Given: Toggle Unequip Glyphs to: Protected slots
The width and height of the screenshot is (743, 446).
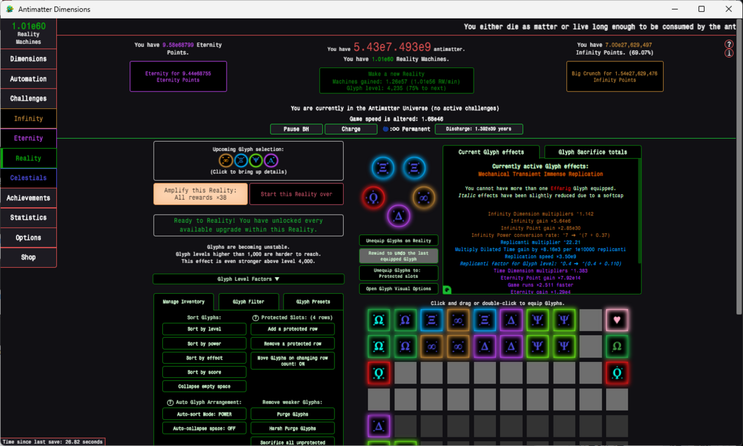Looking at the screenshot, I should [399, 273].
